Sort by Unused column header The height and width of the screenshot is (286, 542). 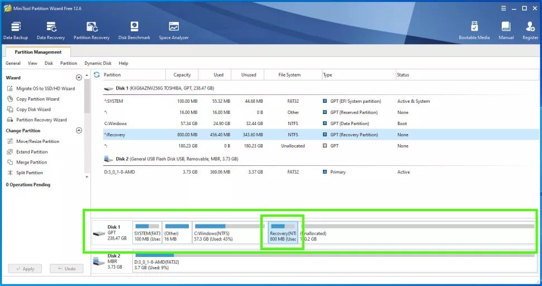[x=249, y=75]
